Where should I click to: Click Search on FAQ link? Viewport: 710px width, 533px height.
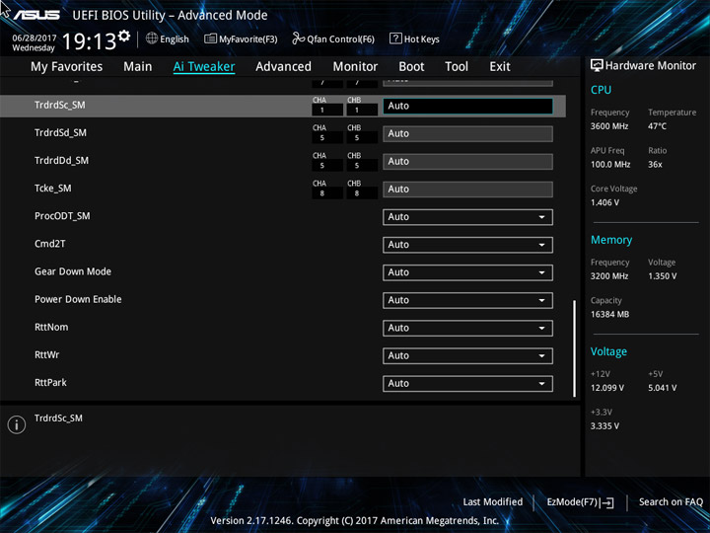[x=671, y=502]
